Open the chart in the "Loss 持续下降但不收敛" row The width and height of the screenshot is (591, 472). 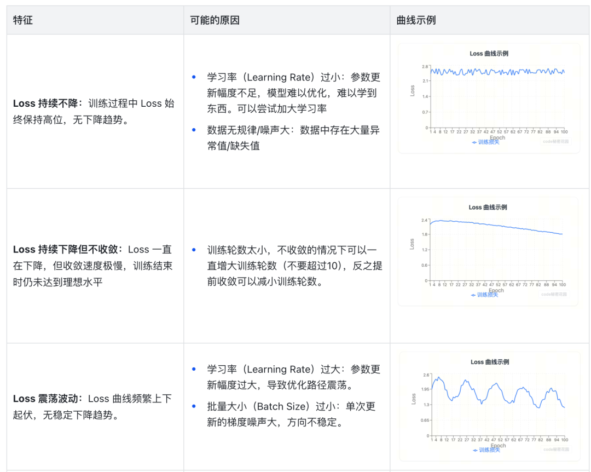point(488,251)
